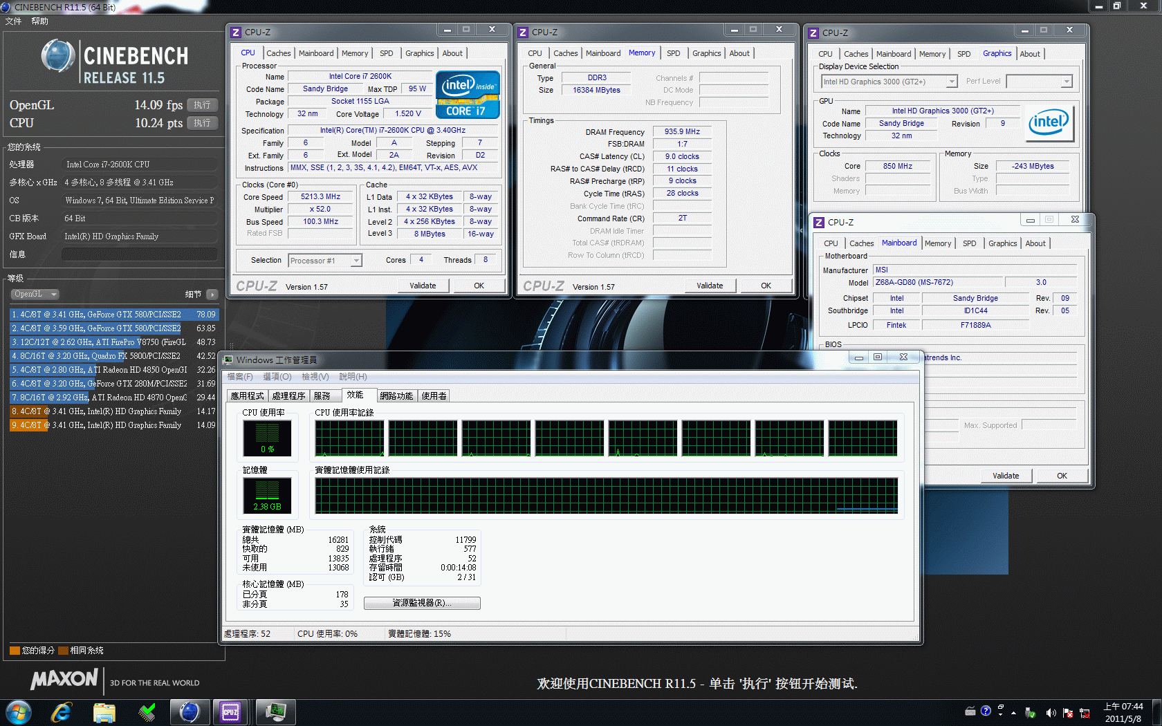Click the 信息 info input field
The width and height of the screenshot is (1162, 726).
pyautogui.click(x=140, y=254)
